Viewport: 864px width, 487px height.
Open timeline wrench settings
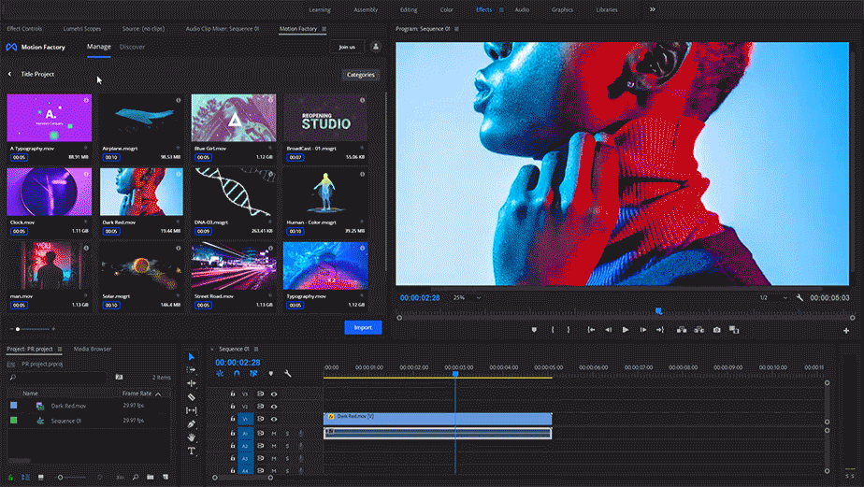(288, 374)
